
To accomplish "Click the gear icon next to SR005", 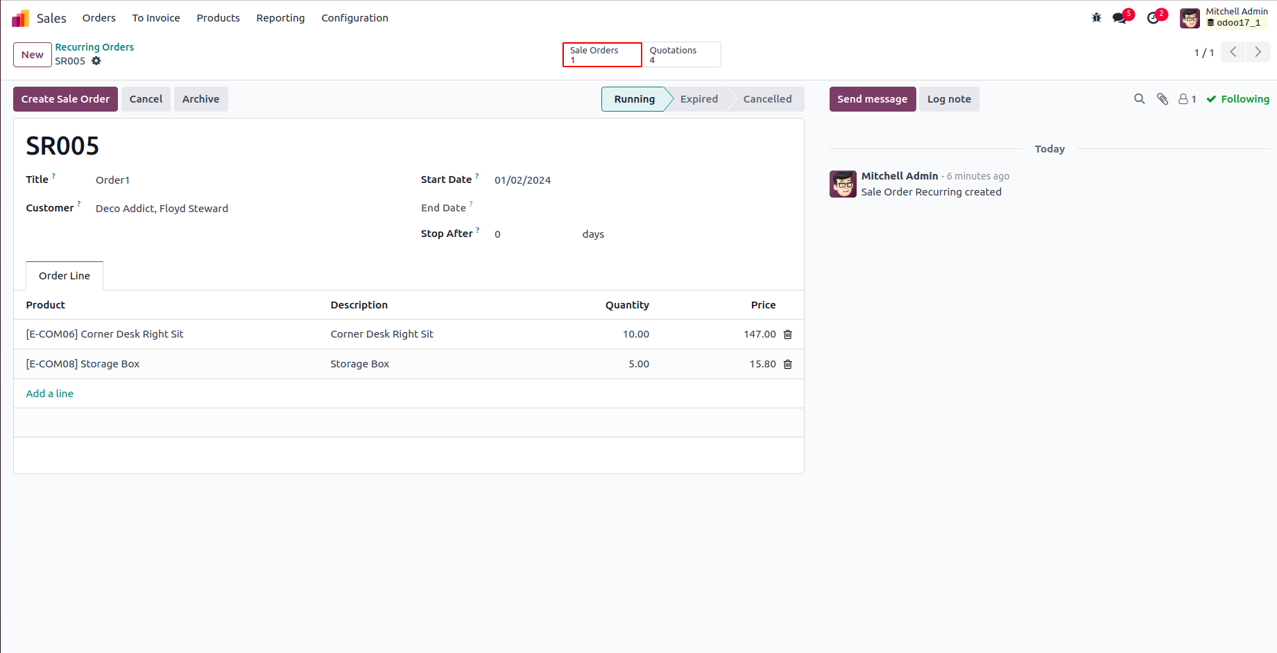I will [x=96, y=61].
